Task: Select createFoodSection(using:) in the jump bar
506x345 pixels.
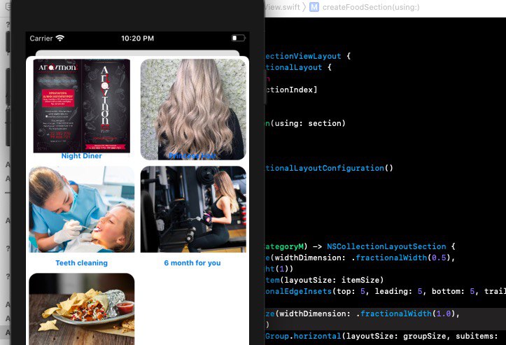Action: [371, 7]
